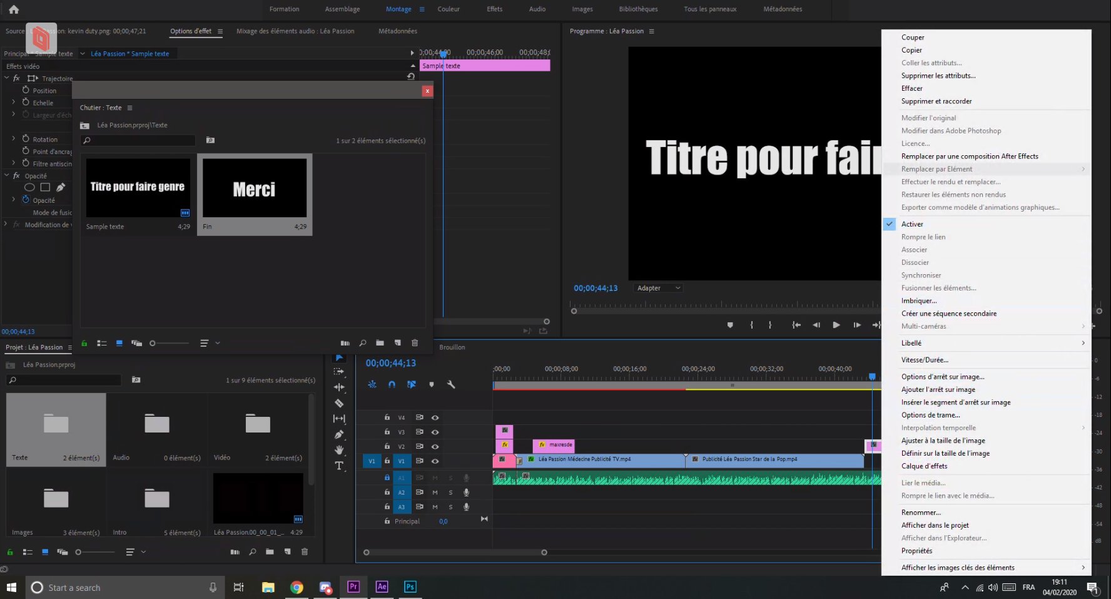Select the Pen tool in timeline toolbox
Screen dimensions: 1111x599
pos(339,434)
